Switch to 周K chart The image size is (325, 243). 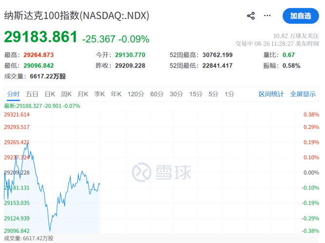click(x=66, y=94)
